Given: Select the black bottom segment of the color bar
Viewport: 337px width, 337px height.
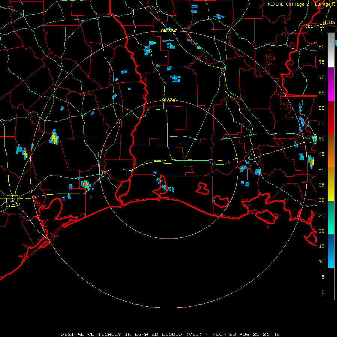Looking at the screenshot, I should click(331, 284).
